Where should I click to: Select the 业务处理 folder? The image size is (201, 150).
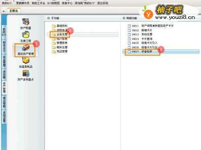(x=59, y=35)
